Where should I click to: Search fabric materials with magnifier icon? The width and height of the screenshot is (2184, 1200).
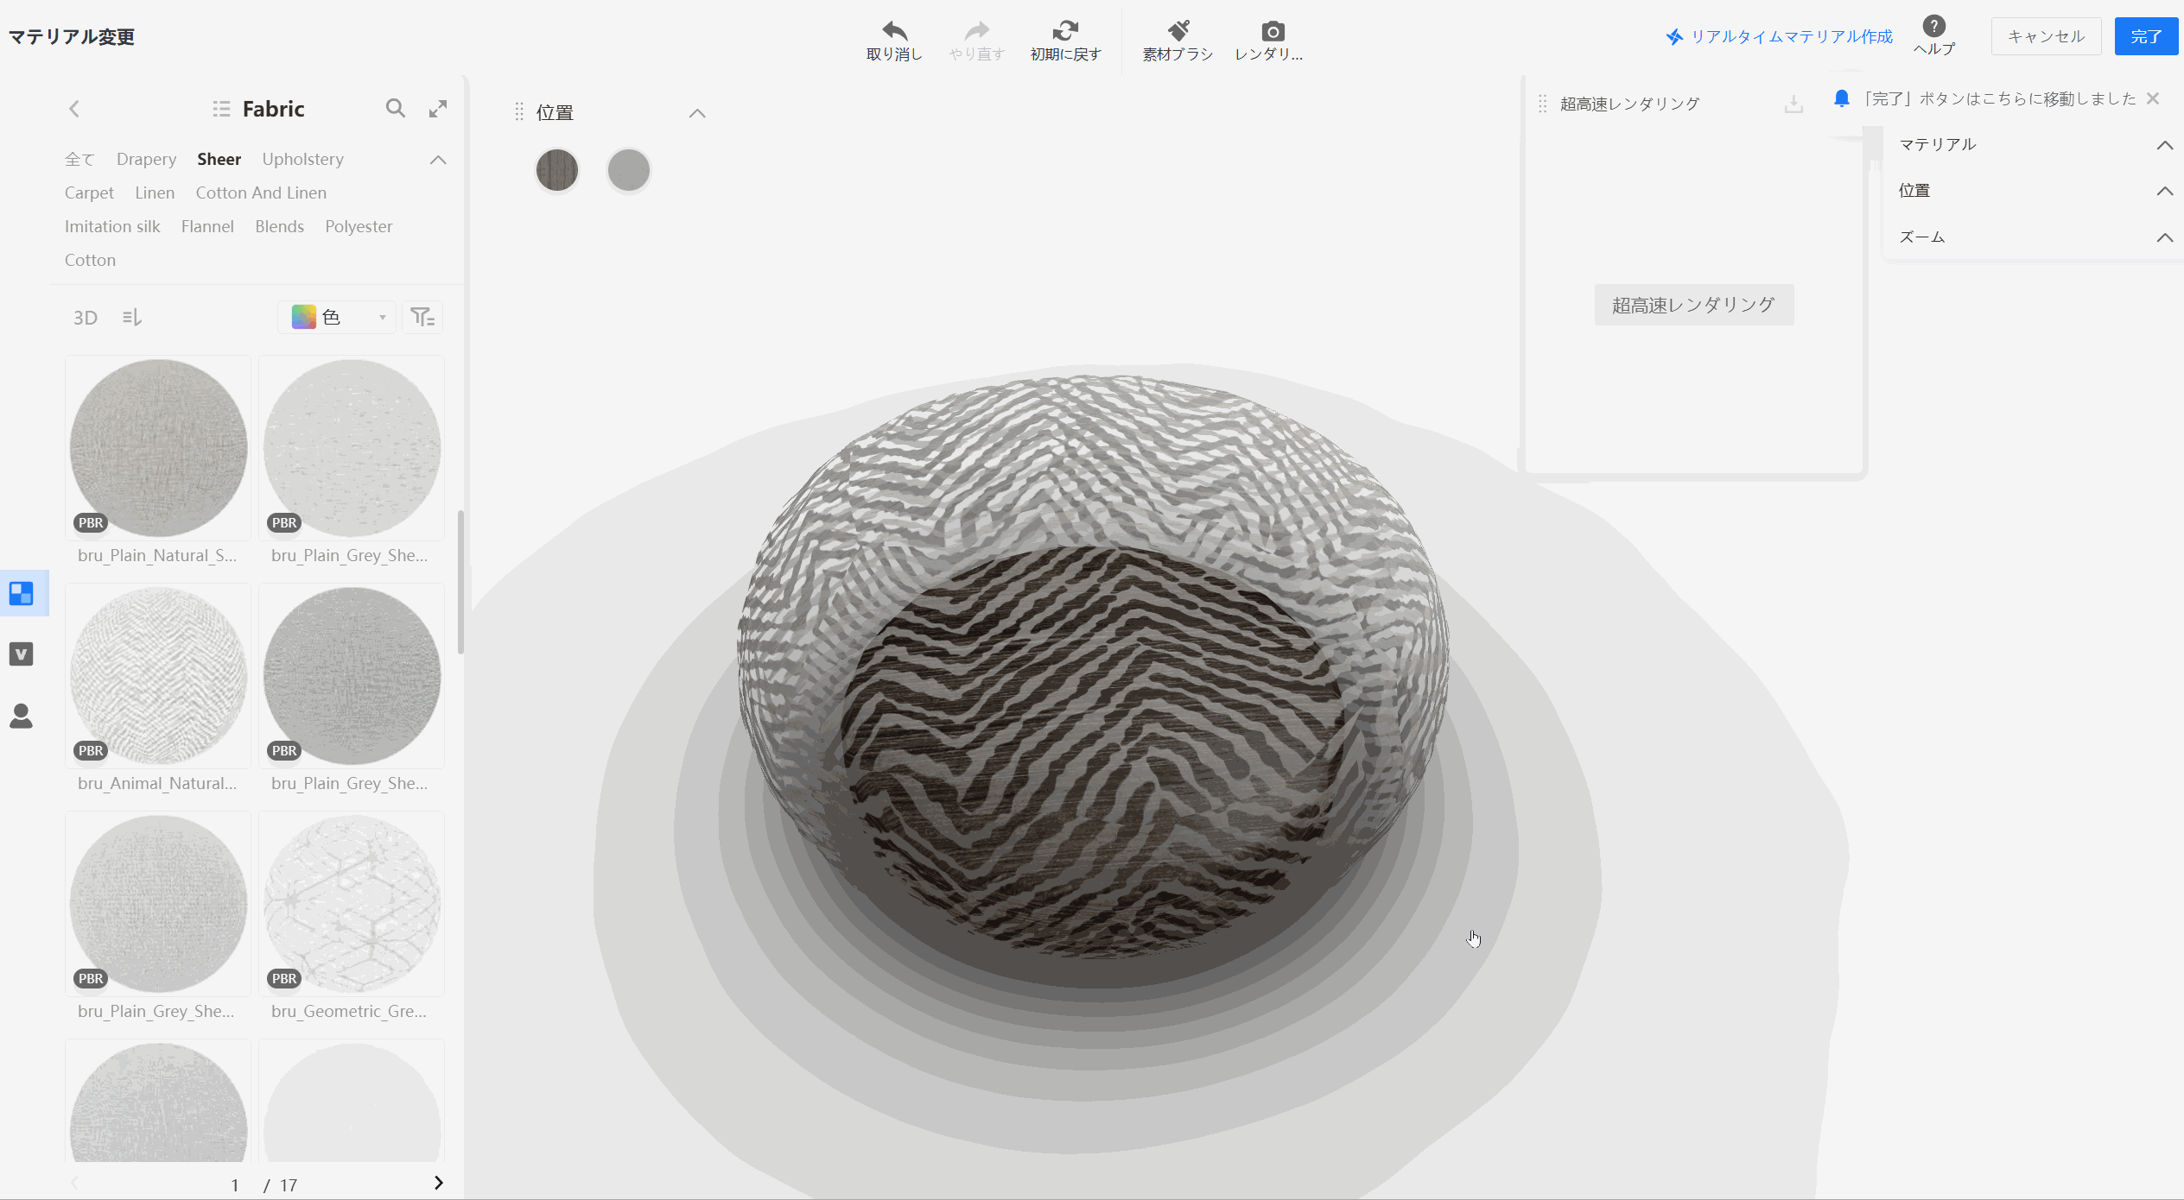(396, 108)
